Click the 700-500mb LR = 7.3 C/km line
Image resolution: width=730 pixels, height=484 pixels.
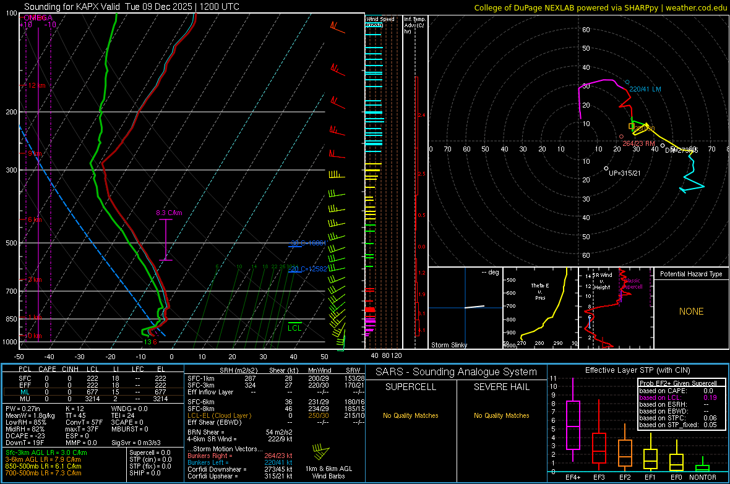point(43,473)
